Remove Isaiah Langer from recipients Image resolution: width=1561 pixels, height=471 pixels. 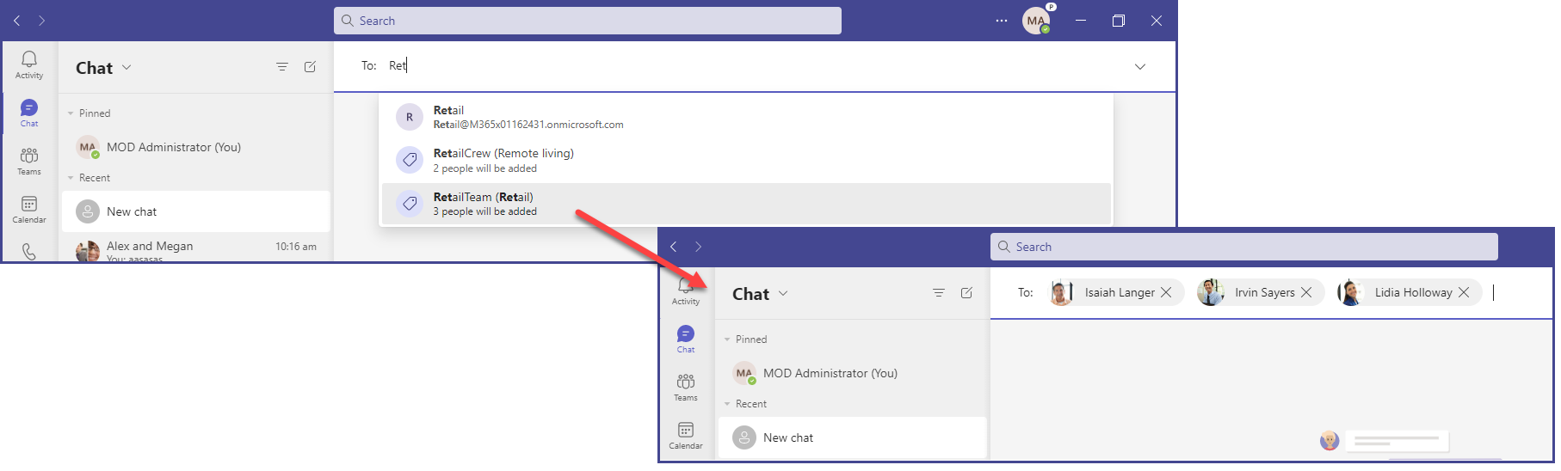tap(1166, 292)
